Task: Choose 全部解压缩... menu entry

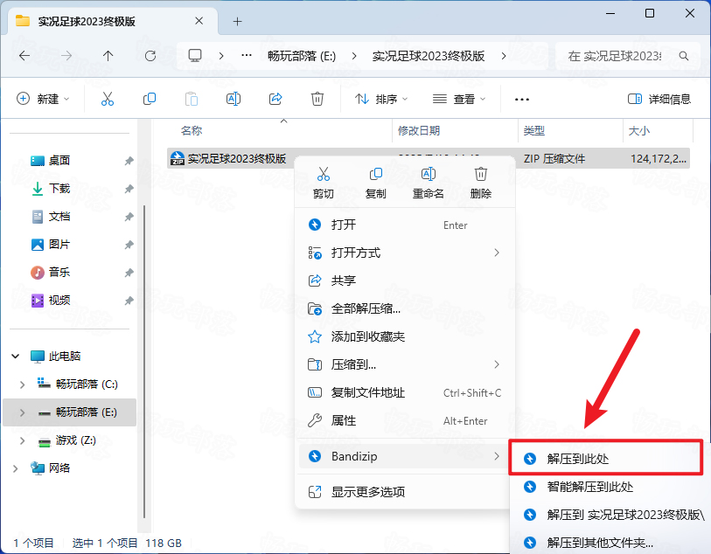Action: 405,309
